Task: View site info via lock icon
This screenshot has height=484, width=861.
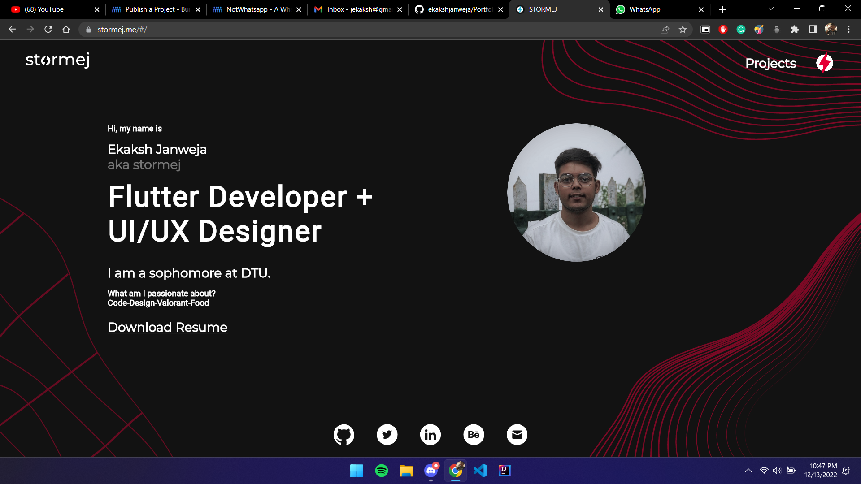Action: (88, 30)
